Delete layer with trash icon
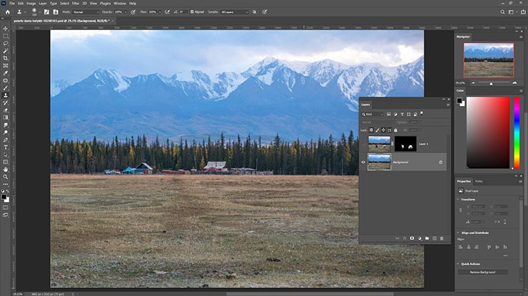The image size is (528, 296). tap(442, 238)
